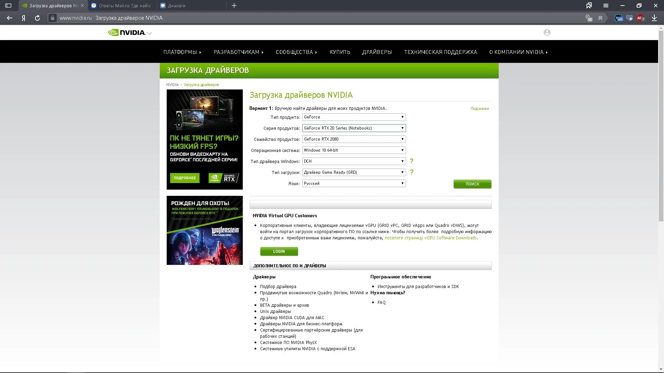
Task: Click the green LOGIN button
Action: 279,251
